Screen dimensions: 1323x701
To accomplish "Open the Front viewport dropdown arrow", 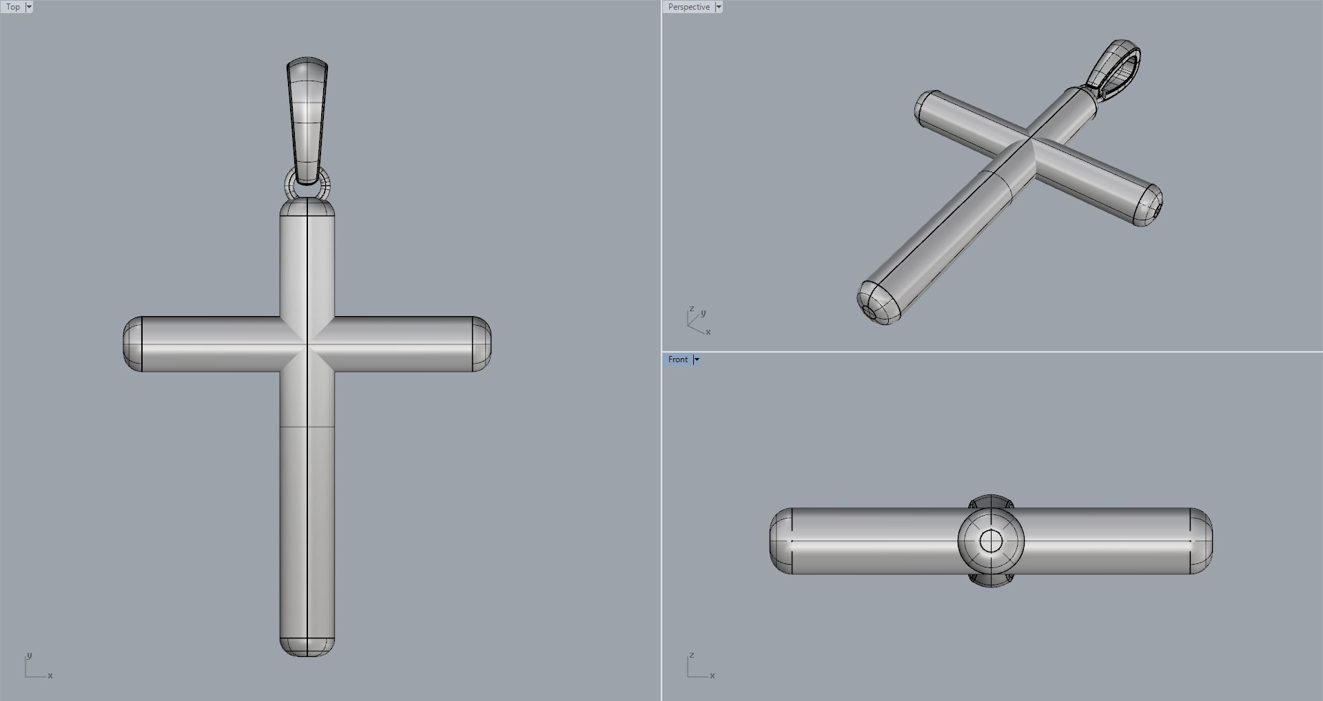I will pyautogui.click(x=697, y=359).
